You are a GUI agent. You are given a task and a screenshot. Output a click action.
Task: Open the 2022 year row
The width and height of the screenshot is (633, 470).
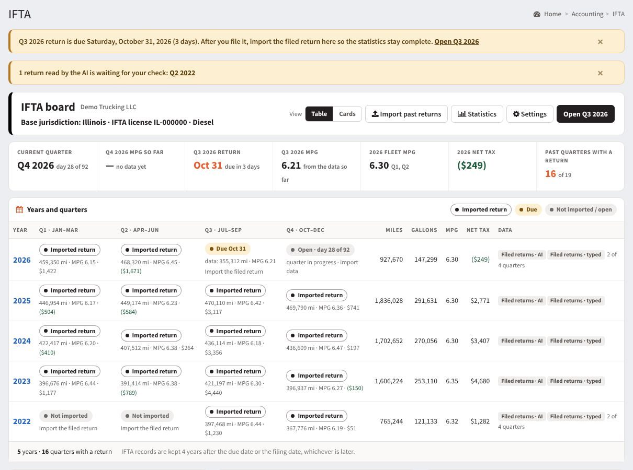[x=22, y=421]
